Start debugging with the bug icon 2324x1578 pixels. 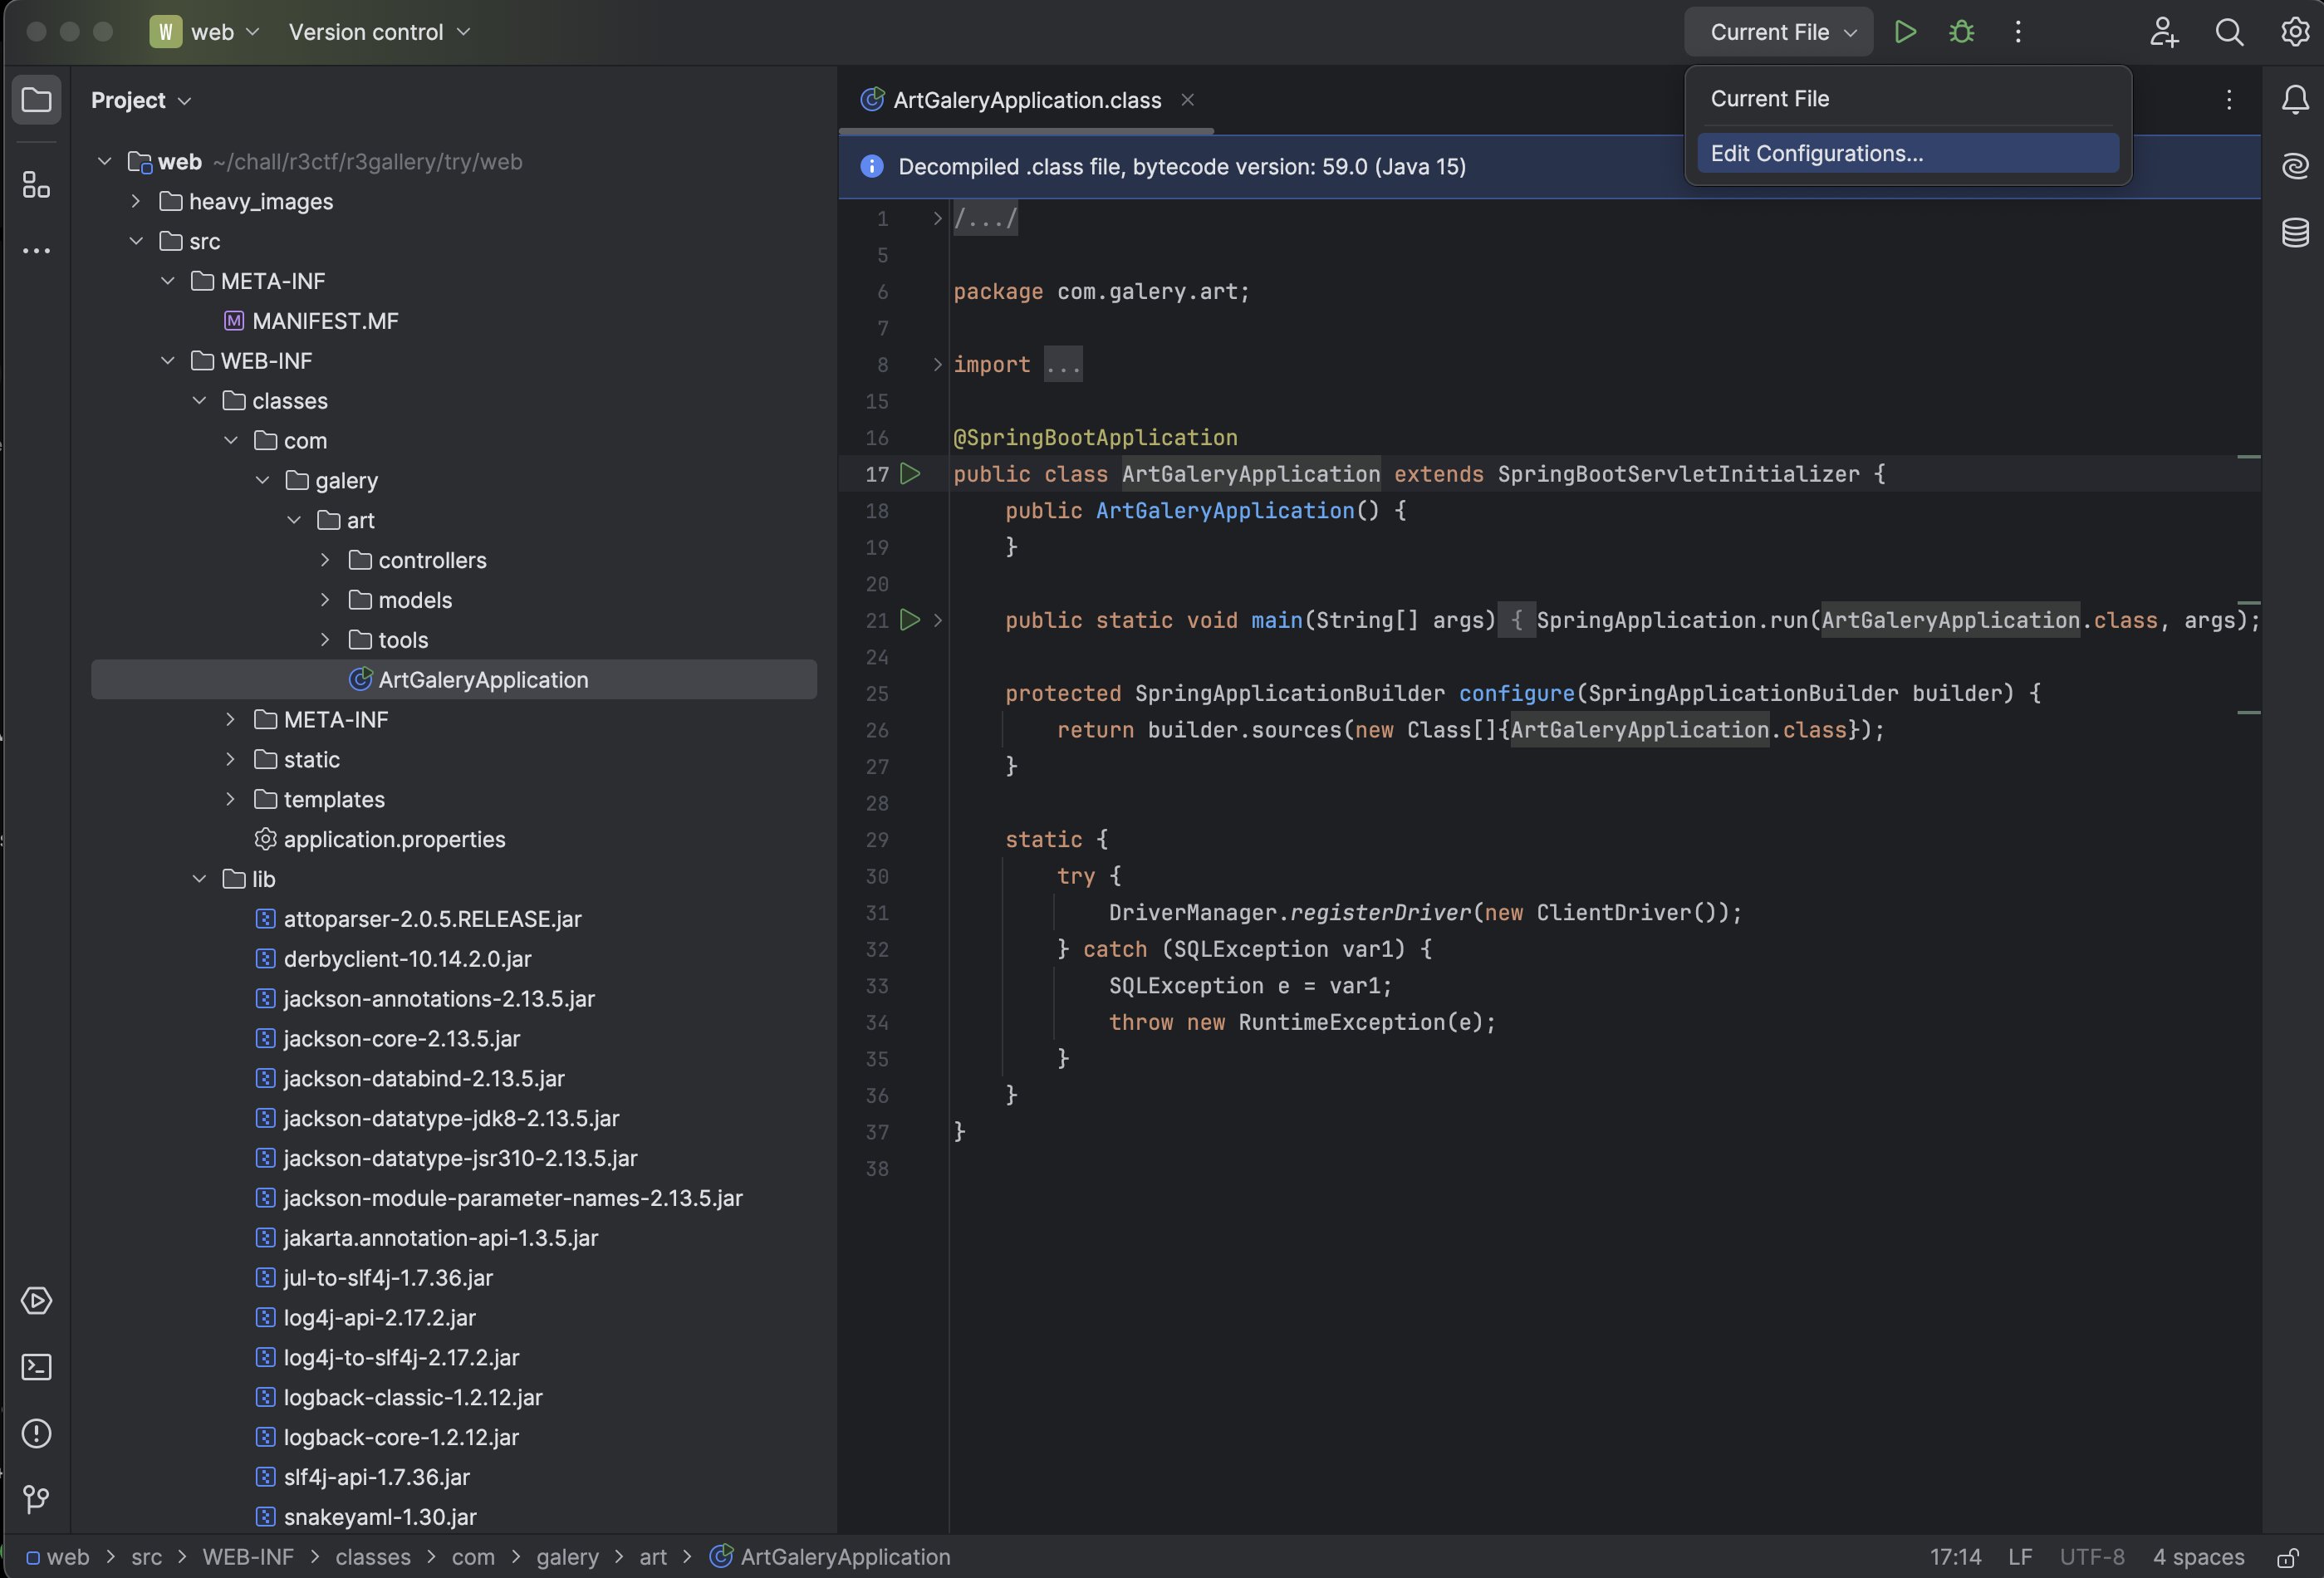coord(1961,32)
